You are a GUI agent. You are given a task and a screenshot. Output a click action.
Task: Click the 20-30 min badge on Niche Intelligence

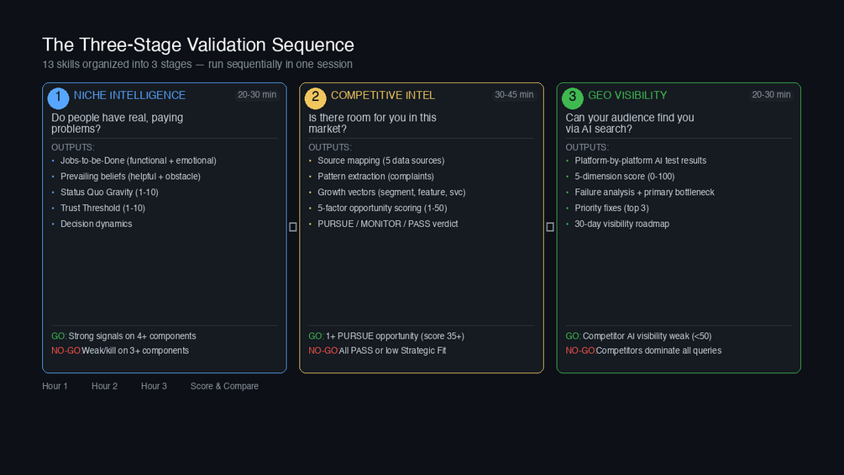pyautogui.click(x=257, y=95)
